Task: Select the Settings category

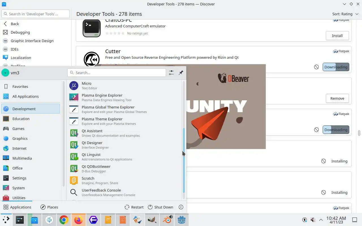Action: point(31,178)
